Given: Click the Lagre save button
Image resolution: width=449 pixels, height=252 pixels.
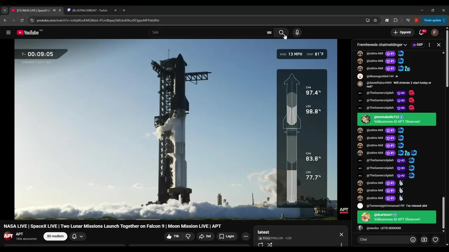Looking at the screenshot, I should [x=227, y=236].
